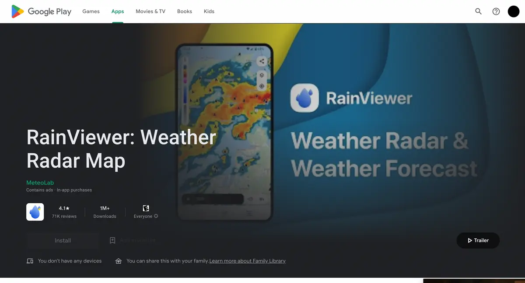The height and width of the screenshot is (283, 525).
Task: Click the family home icon
Action: (x=118, y=261)
